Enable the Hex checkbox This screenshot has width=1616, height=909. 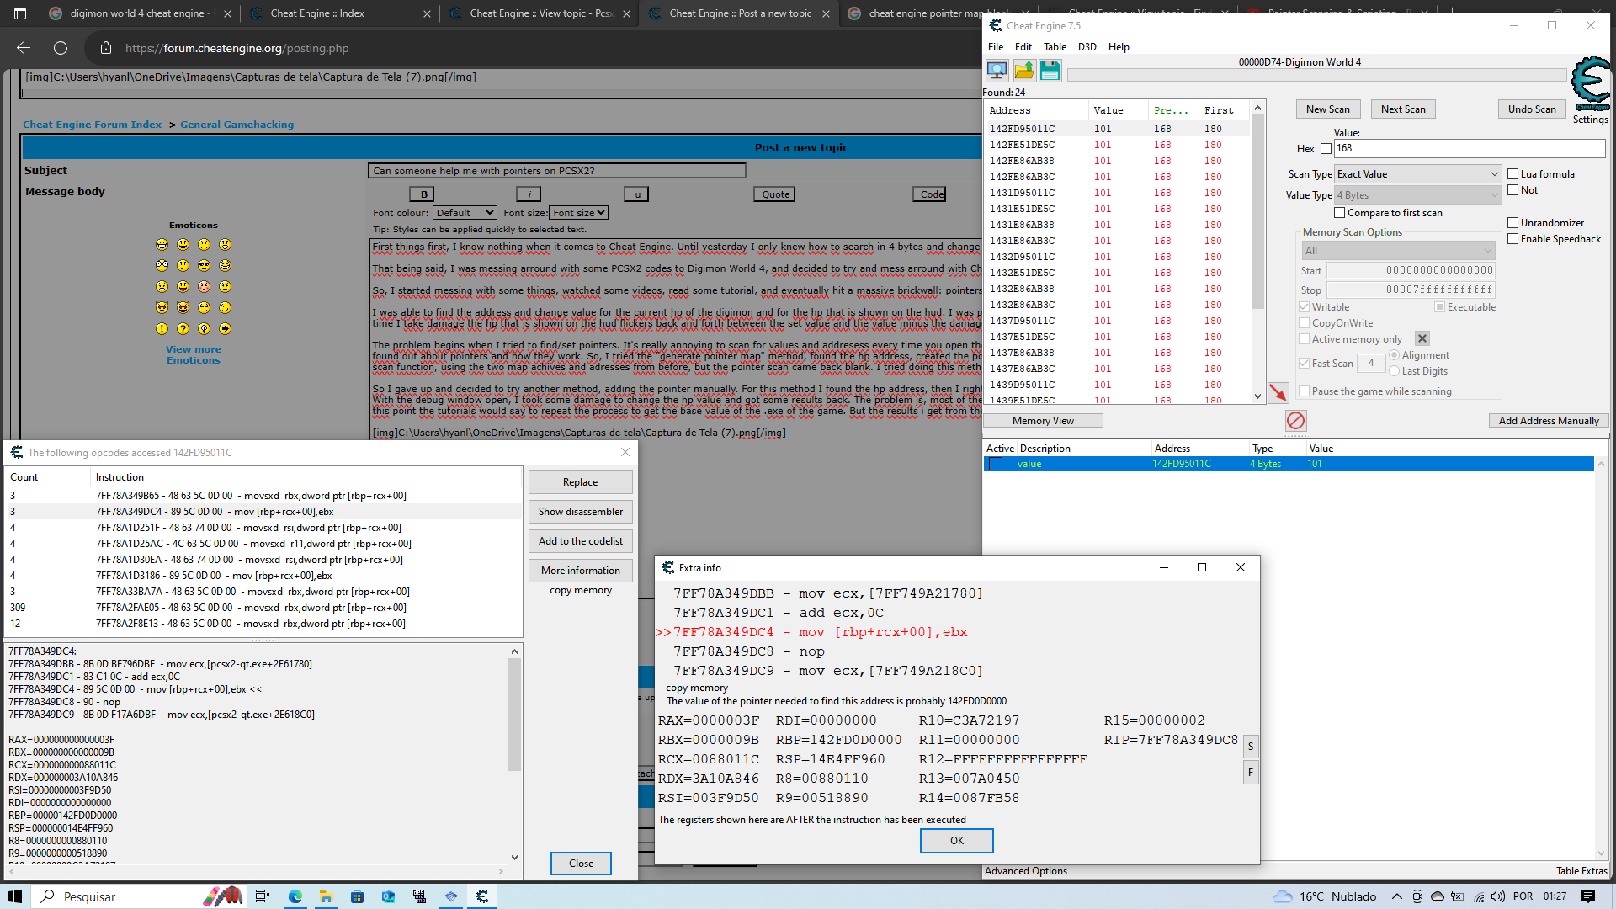click(1326, 149)
